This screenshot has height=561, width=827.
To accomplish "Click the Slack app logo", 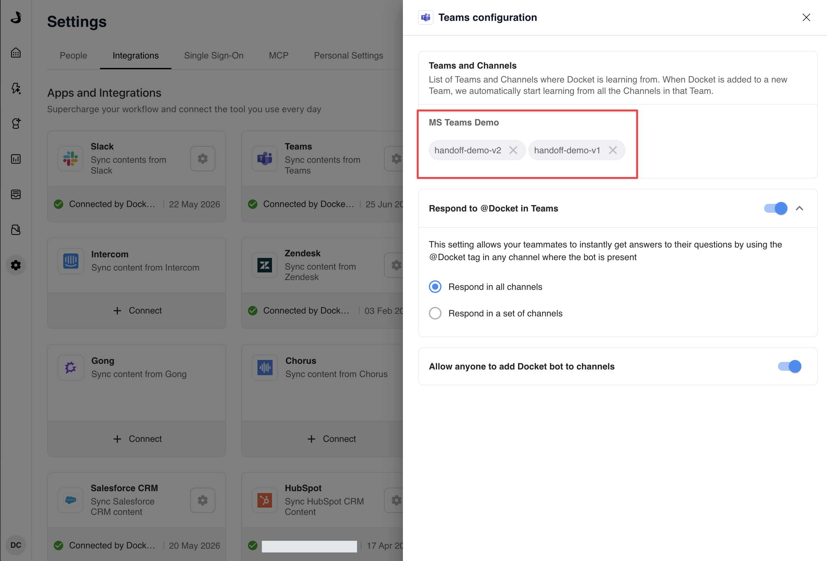I will (x=71, y=159).
